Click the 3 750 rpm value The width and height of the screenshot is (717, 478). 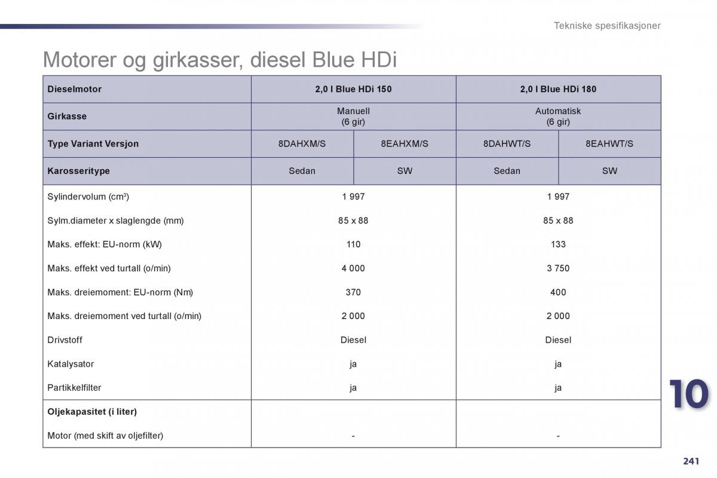coord(558,268)
